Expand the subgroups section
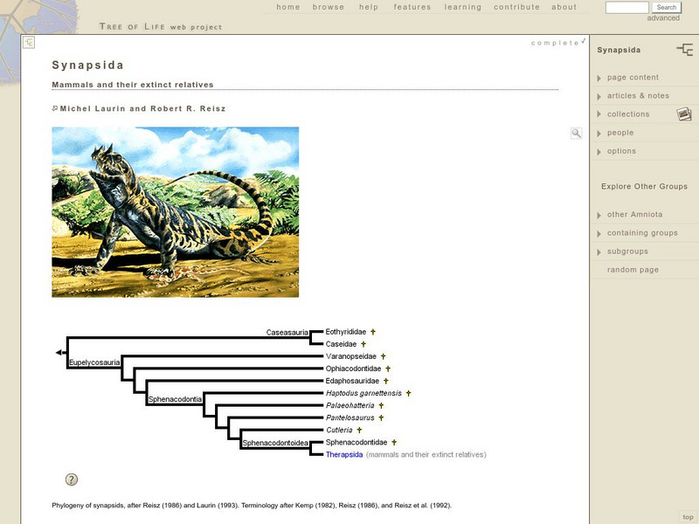Viewport: 699px width, 524px height. click(x=627, y=252)
